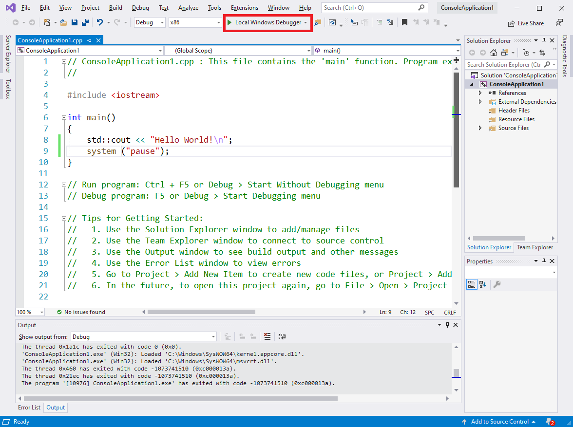Click the Sync with Active Document icon

tap(542, 53)
